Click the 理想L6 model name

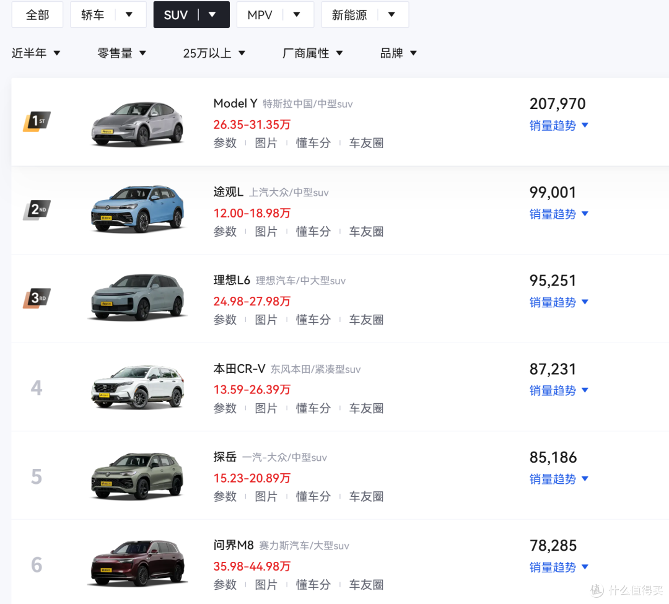coord(232,280)
